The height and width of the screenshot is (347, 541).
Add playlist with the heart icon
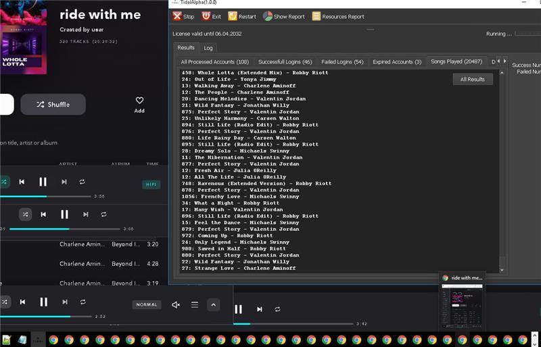(x=139, y=101)
